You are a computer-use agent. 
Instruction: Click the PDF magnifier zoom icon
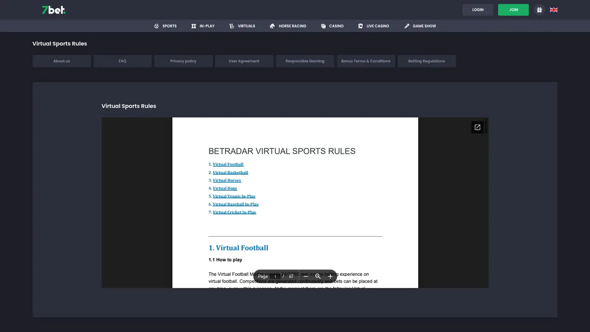[318, 276]
